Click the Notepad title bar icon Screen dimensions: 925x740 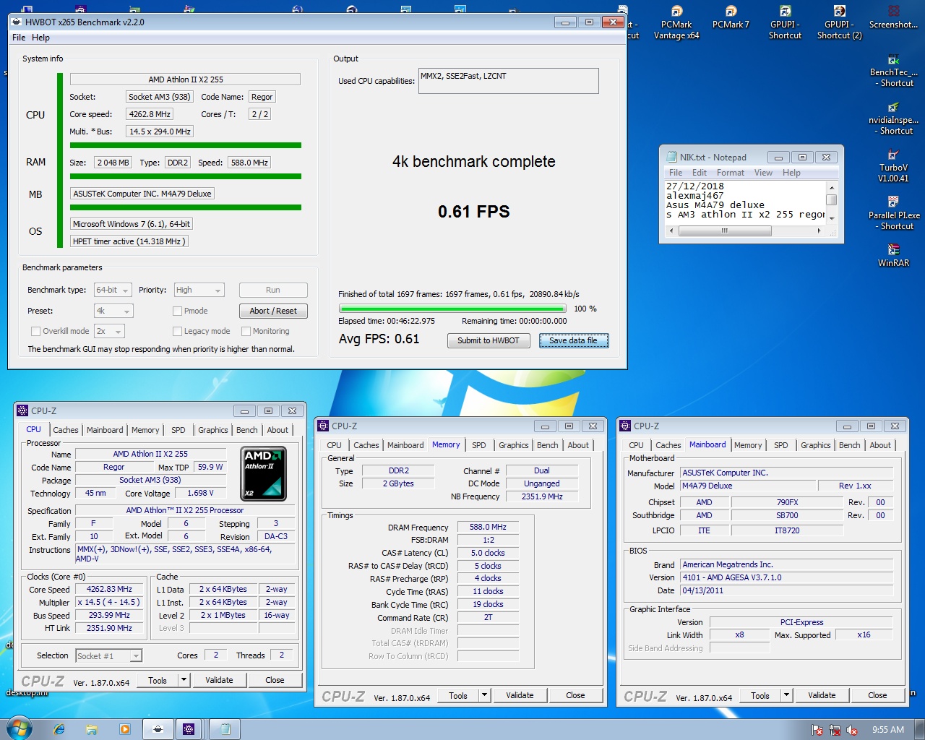(x=671, y=157)
